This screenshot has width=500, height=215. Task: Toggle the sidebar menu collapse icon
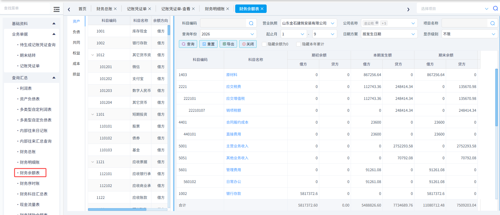pyautogui.click(x=56, y=10)
